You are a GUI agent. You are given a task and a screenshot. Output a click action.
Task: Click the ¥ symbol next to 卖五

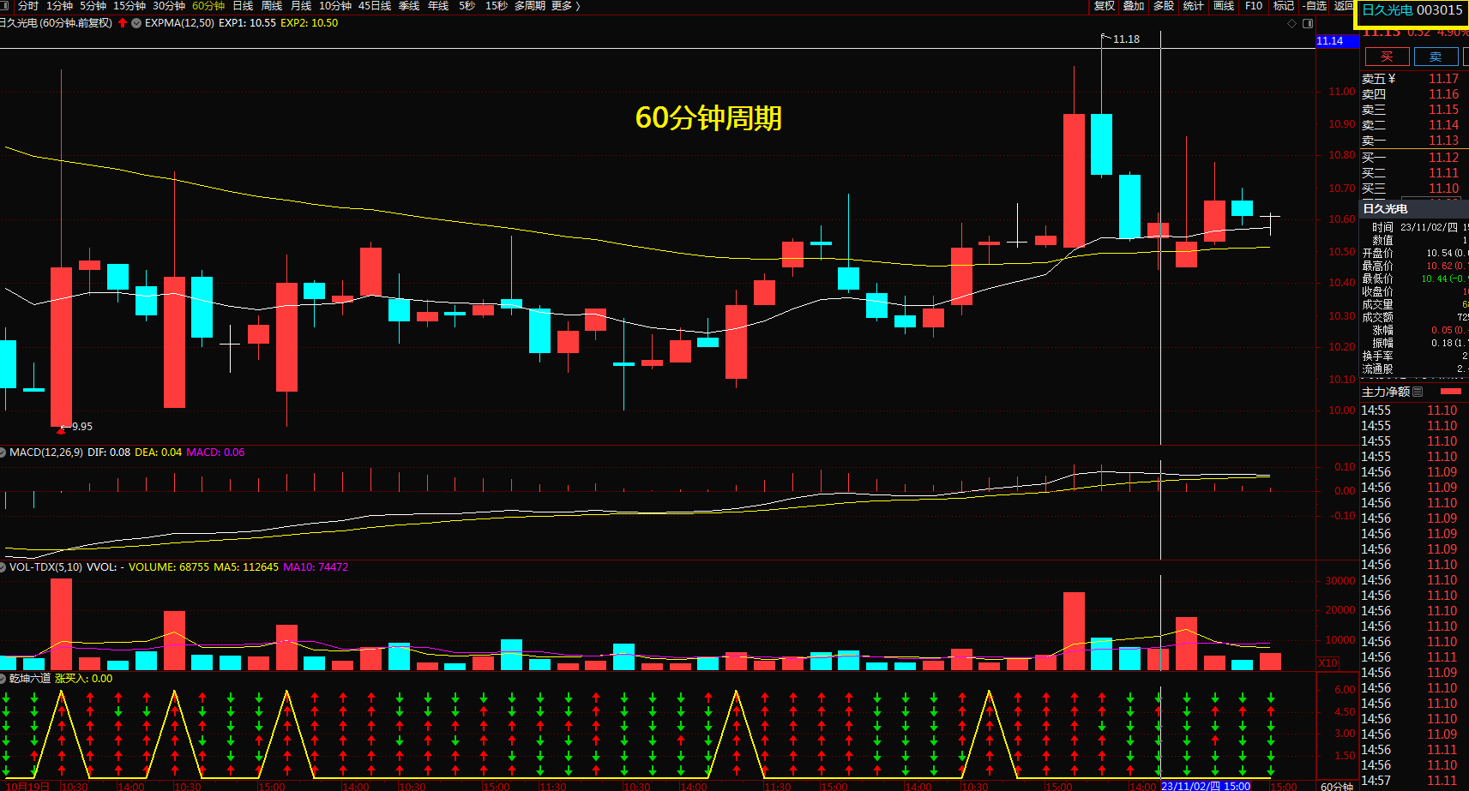(x=1391, y=79)
